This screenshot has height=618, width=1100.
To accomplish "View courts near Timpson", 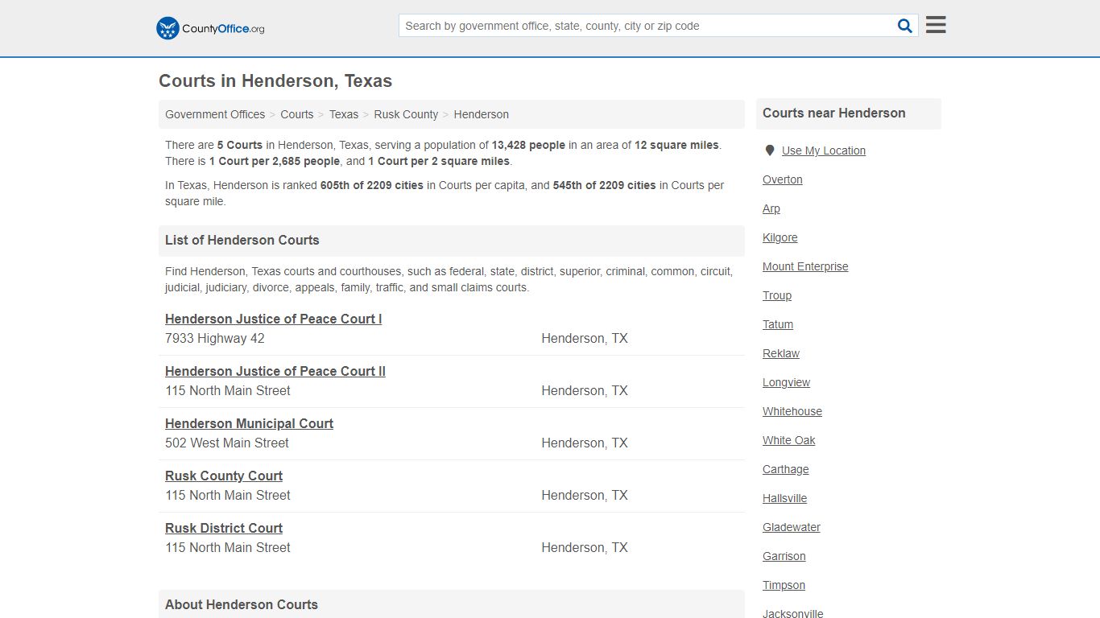I will 784,585.
